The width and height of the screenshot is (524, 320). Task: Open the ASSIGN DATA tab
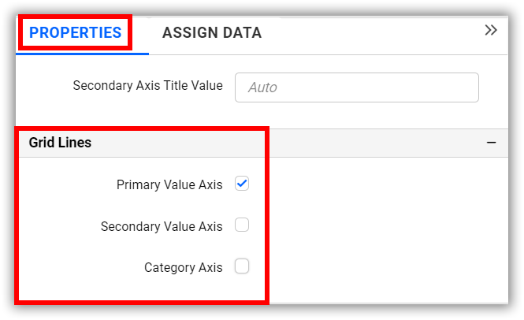tap(211, 32)
